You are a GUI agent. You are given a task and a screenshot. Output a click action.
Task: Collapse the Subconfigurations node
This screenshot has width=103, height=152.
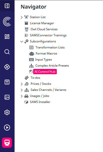(22, 42)
